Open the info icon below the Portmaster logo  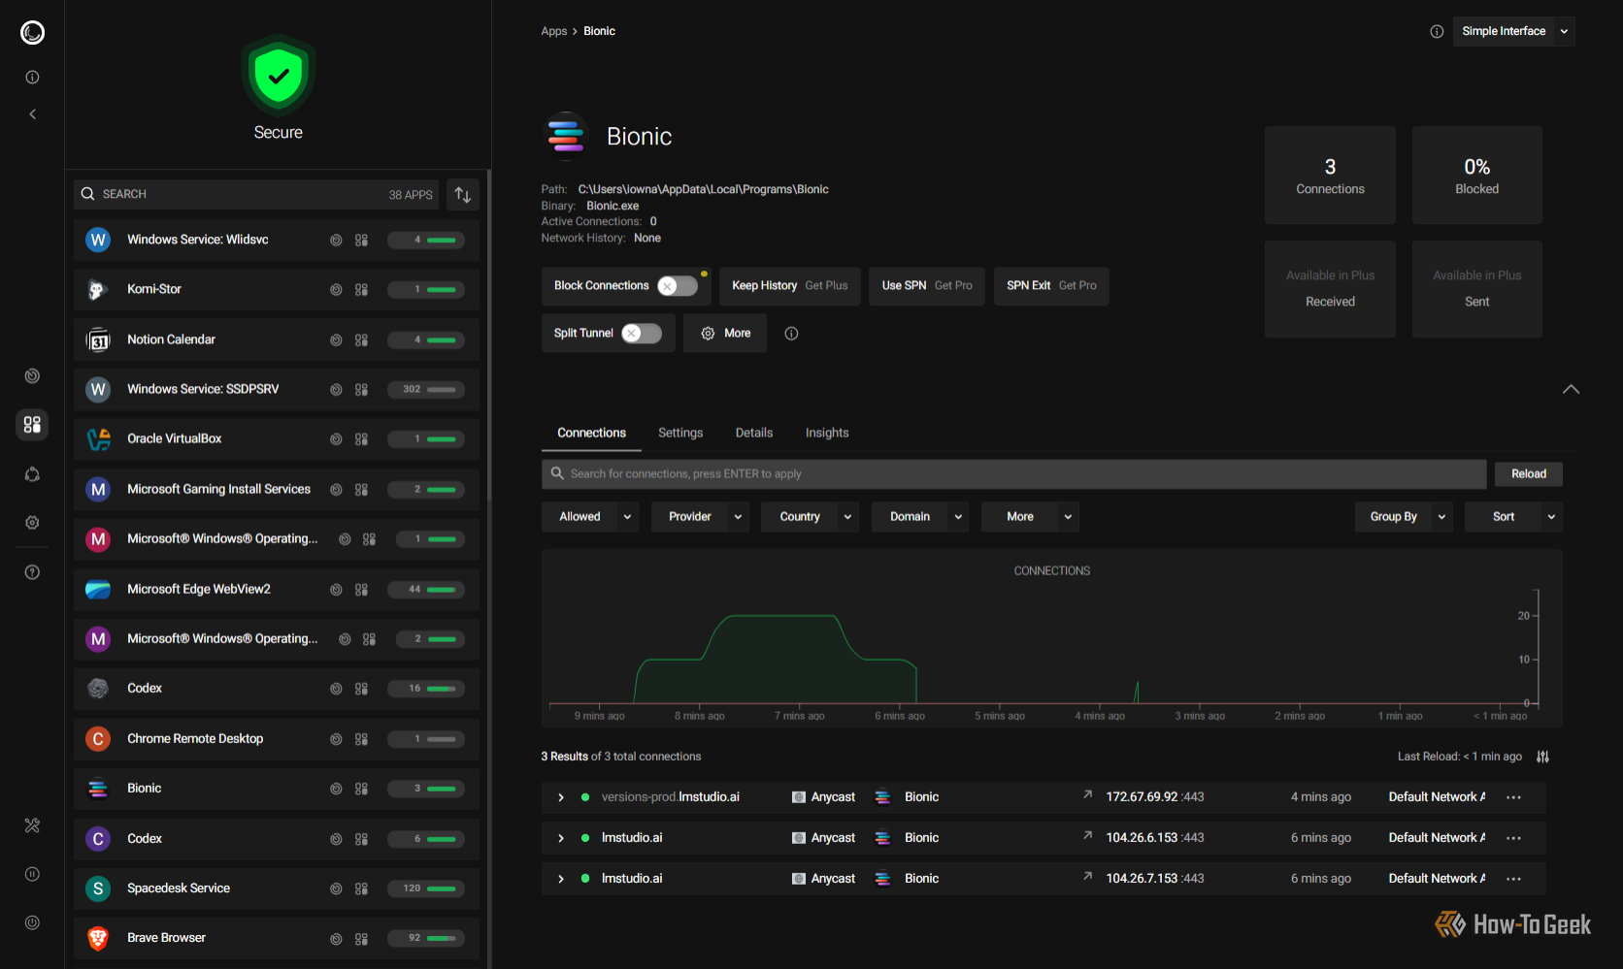pos(32,77)
